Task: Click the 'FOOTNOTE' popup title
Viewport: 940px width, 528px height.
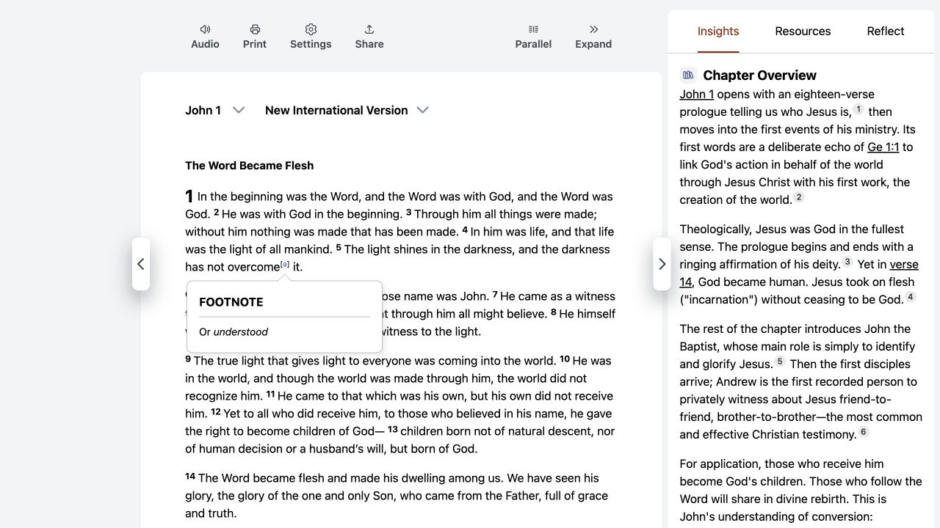Action: click(x=231, y=302)
